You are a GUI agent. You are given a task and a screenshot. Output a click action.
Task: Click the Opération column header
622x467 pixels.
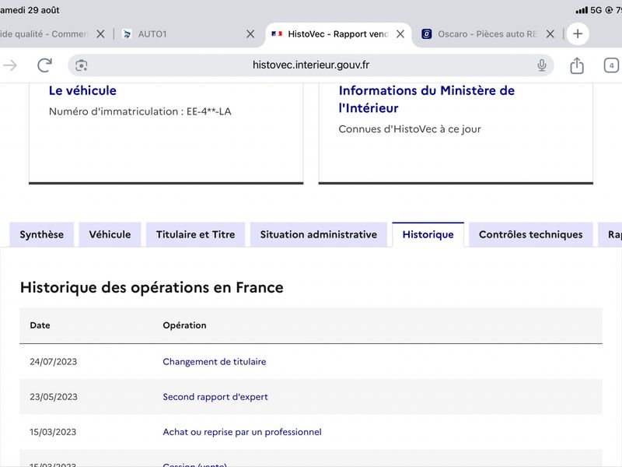184,325
